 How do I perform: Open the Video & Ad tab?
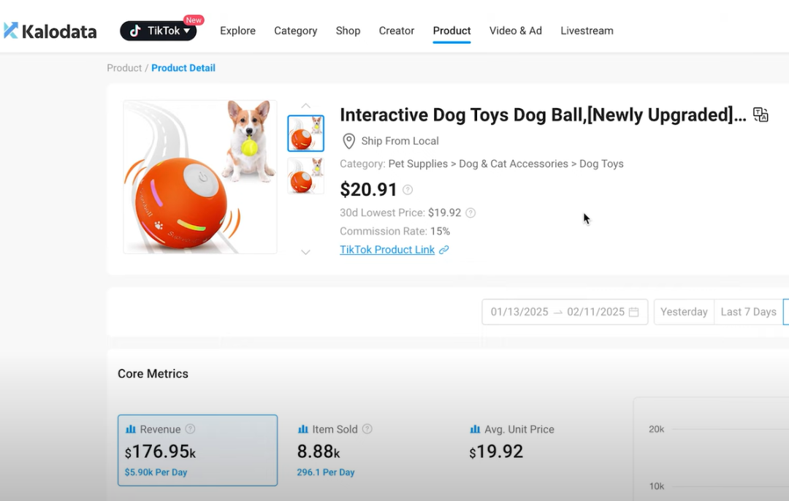point(515,31)
